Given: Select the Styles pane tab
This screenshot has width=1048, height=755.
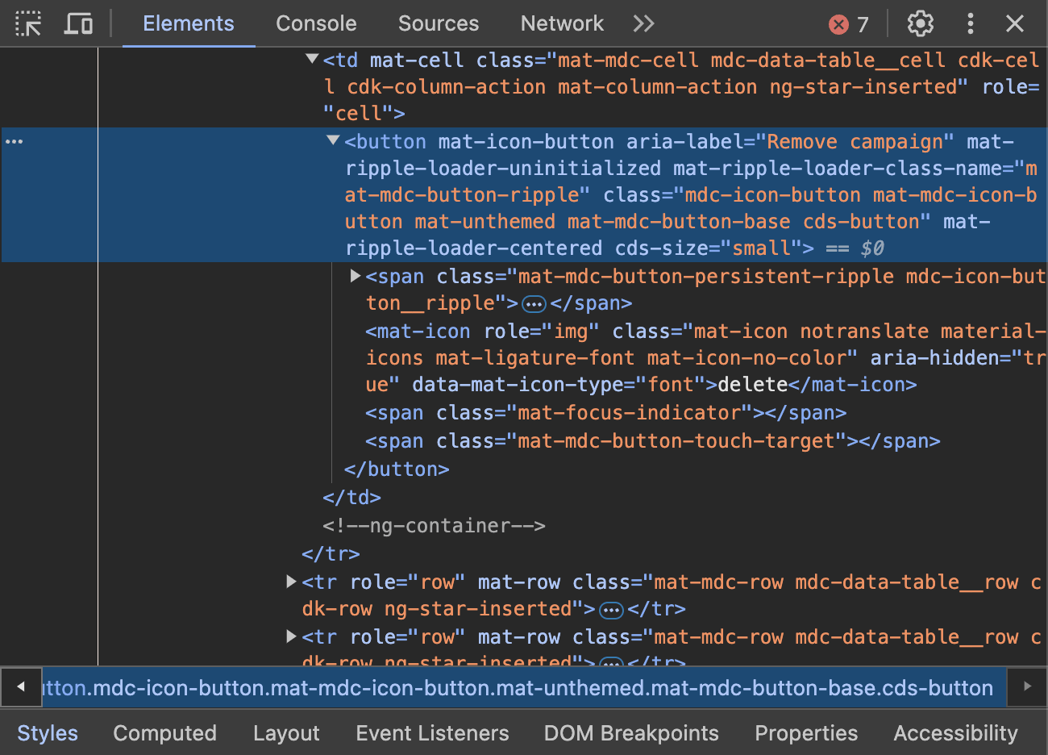Looking at the screenshot, I should coord(48,732).
